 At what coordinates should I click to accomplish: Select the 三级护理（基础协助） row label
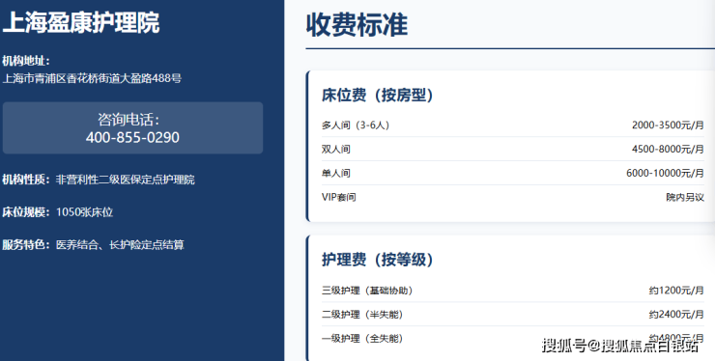[367, 291]
